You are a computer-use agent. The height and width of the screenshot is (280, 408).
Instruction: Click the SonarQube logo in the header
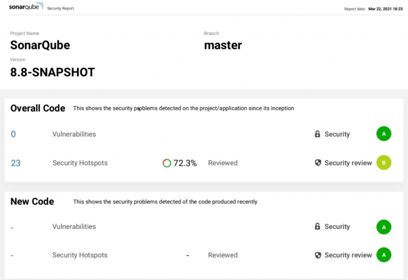pyautogui.click(x=26, y=6)
